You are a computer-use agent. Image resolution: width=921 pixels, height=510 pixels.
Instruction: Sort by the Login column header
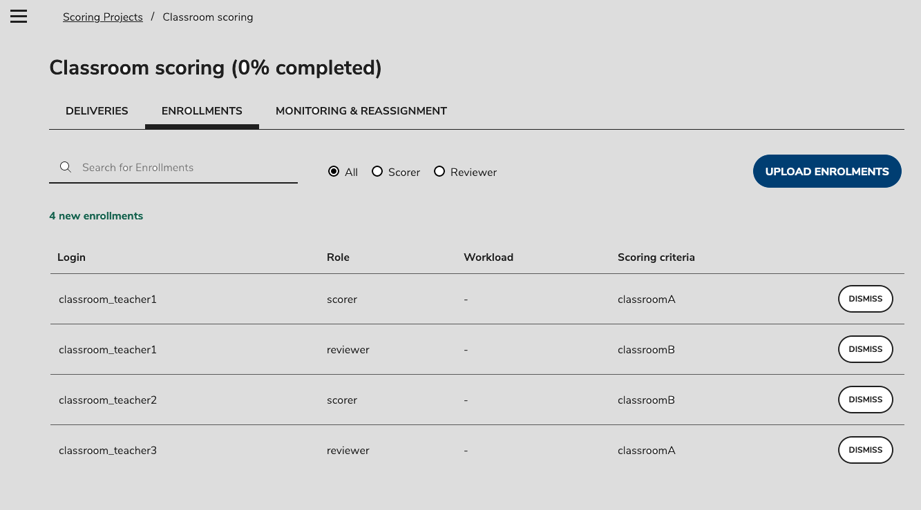click(x=71, y=257)
